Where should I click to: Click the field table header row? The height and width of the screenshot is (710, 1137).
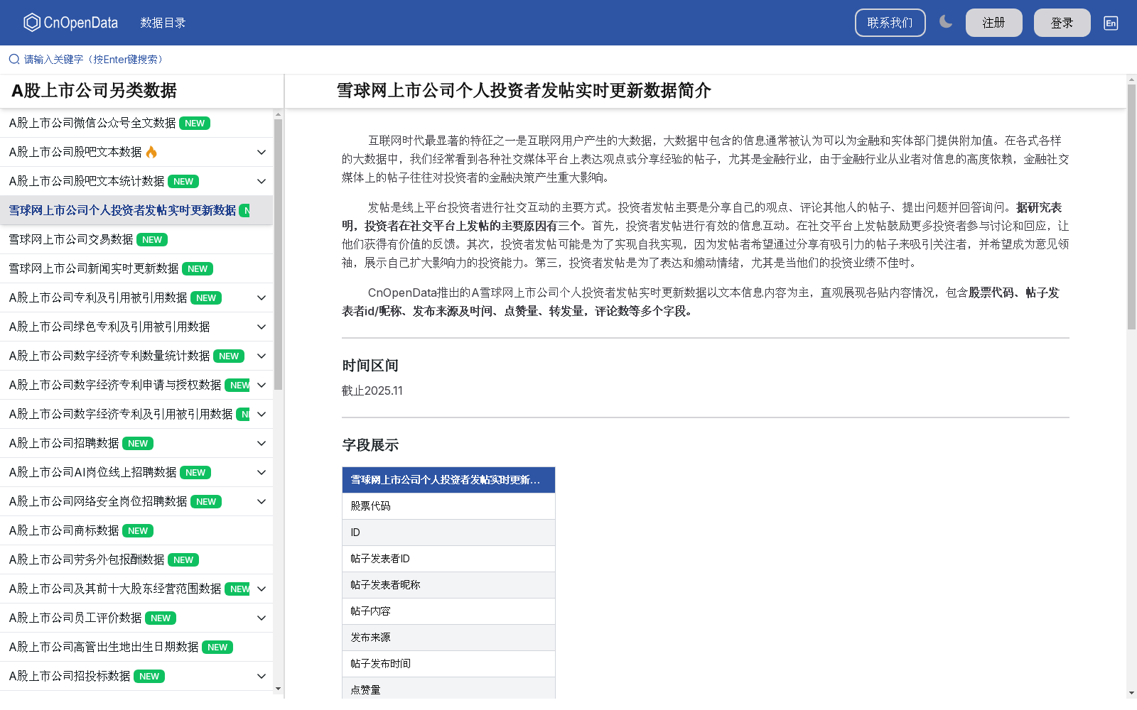(448, 480)
